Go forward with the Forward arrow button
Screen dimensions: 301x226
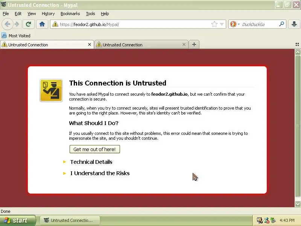point(17,24)
